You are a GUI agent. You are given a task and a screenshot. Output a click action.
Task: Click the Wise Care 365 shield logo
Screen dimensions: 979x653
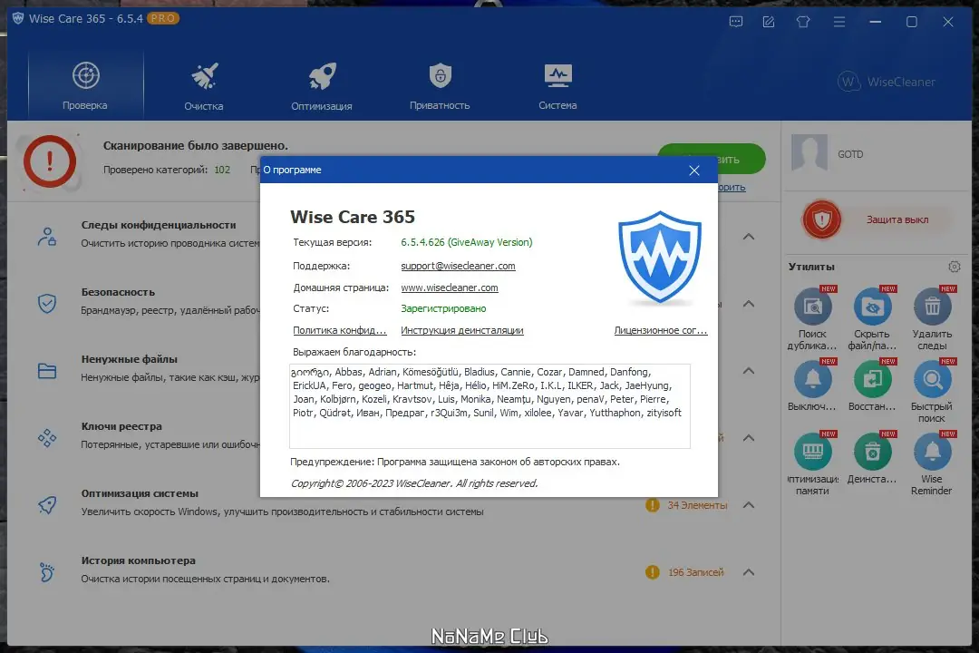(x=659, y=258)
